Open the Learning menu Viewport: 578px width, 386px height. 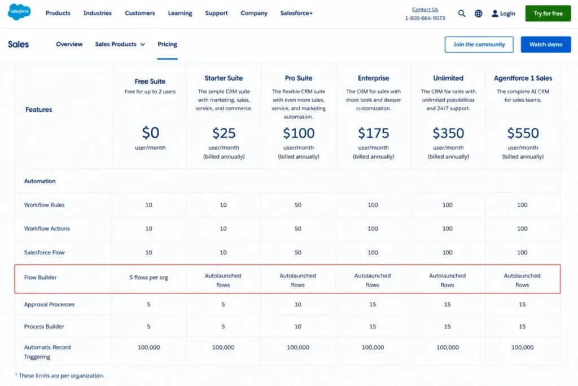coord(180,13)
